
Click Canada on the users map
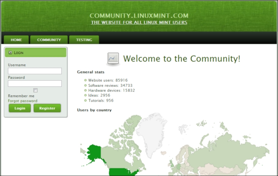coord(117,158)
